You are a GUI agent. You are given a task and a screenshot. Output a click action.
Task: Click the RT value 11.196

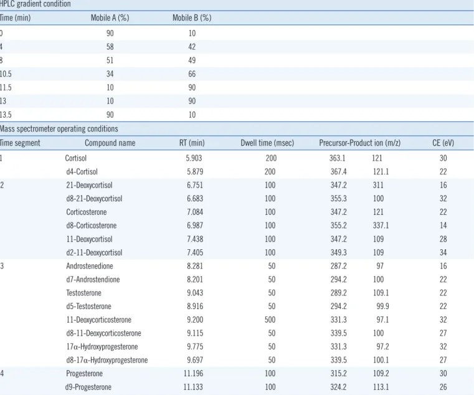click(193, 374)
